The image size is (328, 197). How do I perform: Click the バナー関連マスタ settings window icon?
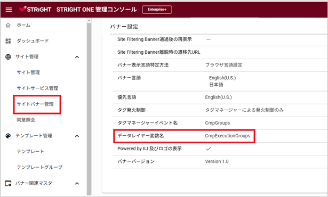click(x=8, y=183)
